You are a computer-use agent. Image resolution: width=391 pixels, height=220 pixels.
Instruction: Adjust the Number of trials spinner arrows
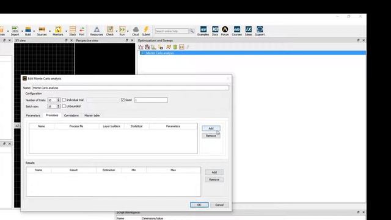pyautogui.click(x=59, y=100)
